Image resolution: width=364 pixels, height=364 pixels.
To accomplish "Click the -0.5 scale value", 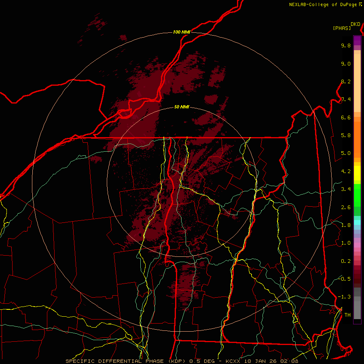I will tap(344, 279).
